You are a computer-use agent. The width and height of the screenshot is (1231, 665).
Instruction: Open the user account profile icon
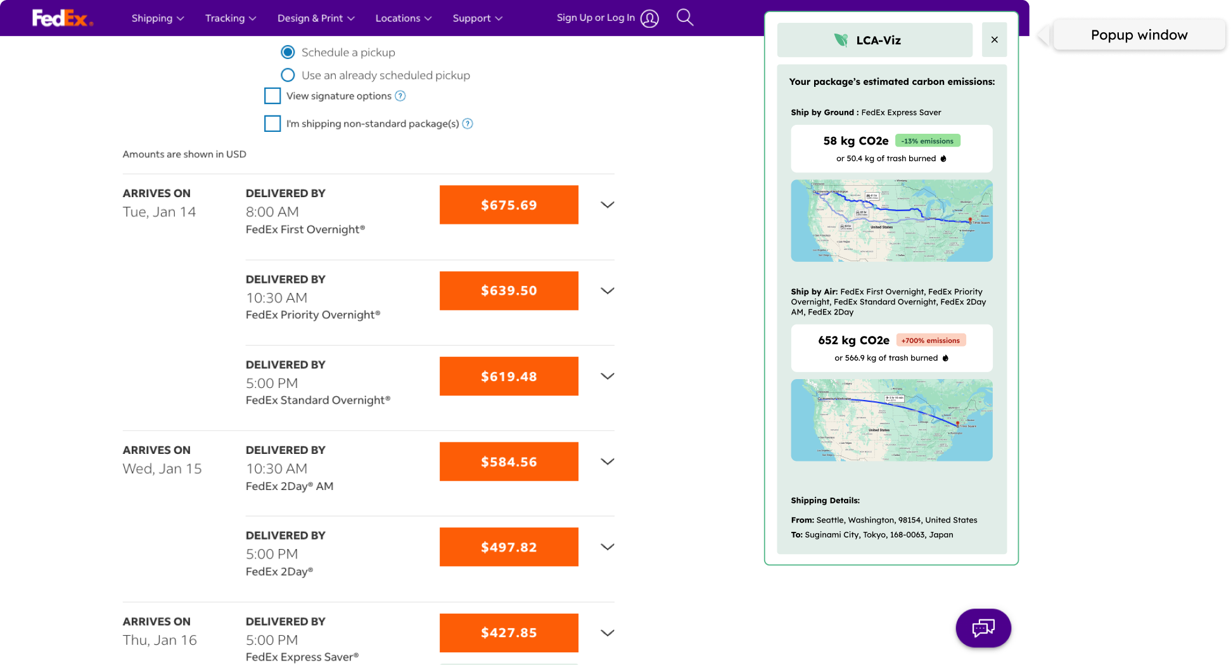[649, 18]
